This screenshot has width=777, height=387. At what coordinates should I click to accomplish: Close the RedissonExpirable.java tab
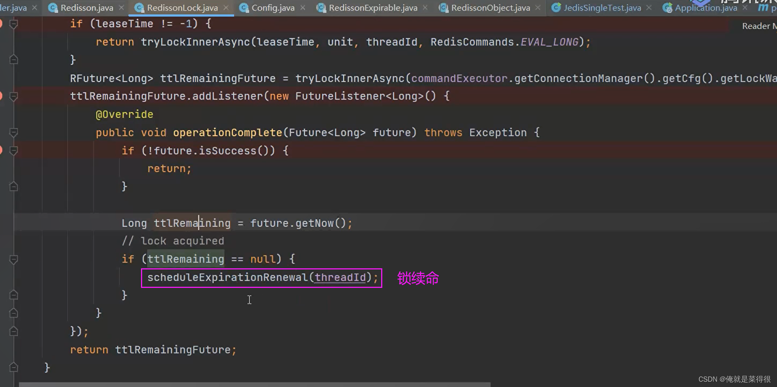coord(425,8)
